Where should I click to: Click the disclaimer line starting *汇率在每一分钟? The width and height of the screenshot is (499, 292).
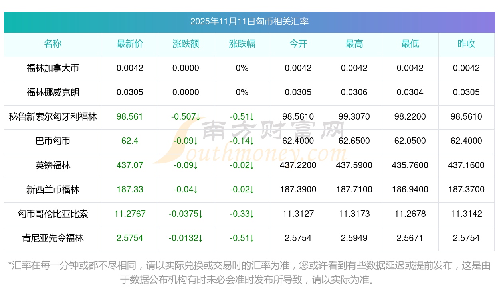point(249,266)
